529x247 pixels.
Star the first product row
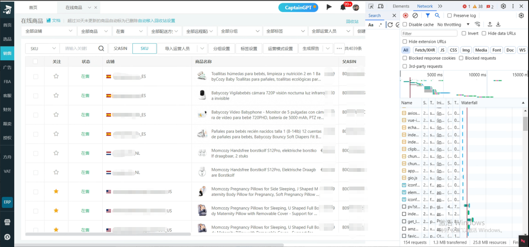click(56, 76)
